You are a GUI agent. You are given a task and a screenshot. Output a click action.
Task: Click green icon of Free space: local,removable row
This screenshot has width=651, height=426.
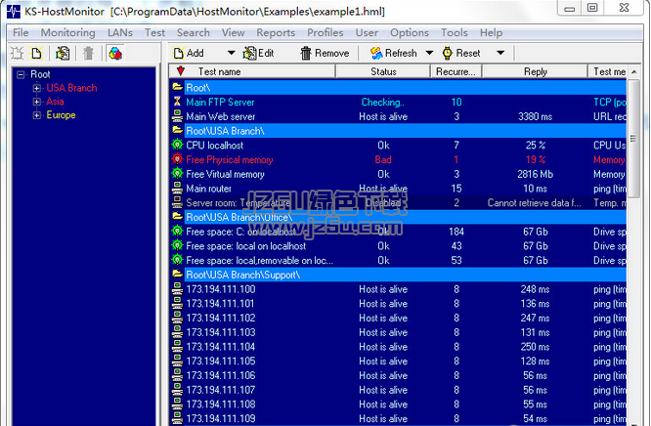(177, 260)
